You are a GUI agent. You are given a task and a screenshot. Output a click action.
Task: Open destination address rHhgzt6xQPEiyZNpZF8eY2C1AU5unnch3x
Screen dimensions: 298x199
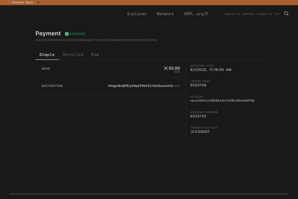(x=140, y=86)
